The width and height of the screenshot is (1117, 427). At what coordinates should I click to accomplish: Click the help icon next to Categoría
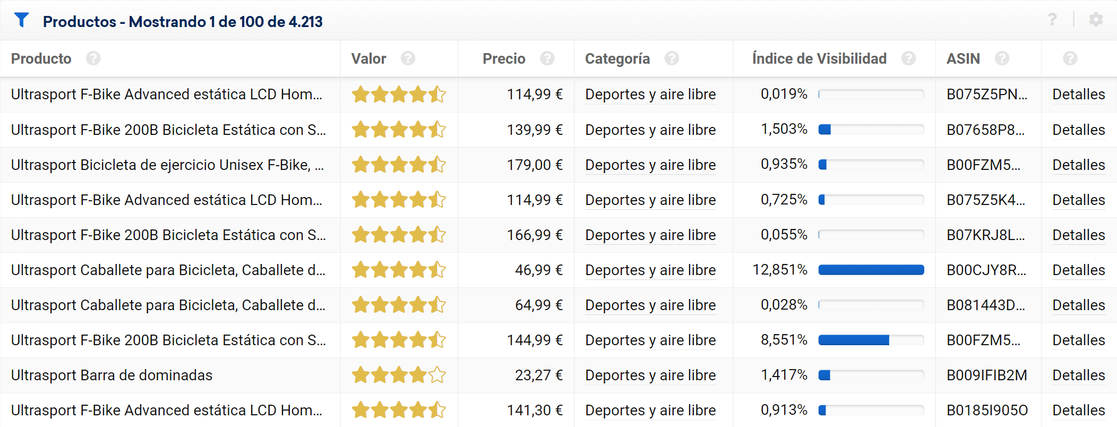pos(672,58)
